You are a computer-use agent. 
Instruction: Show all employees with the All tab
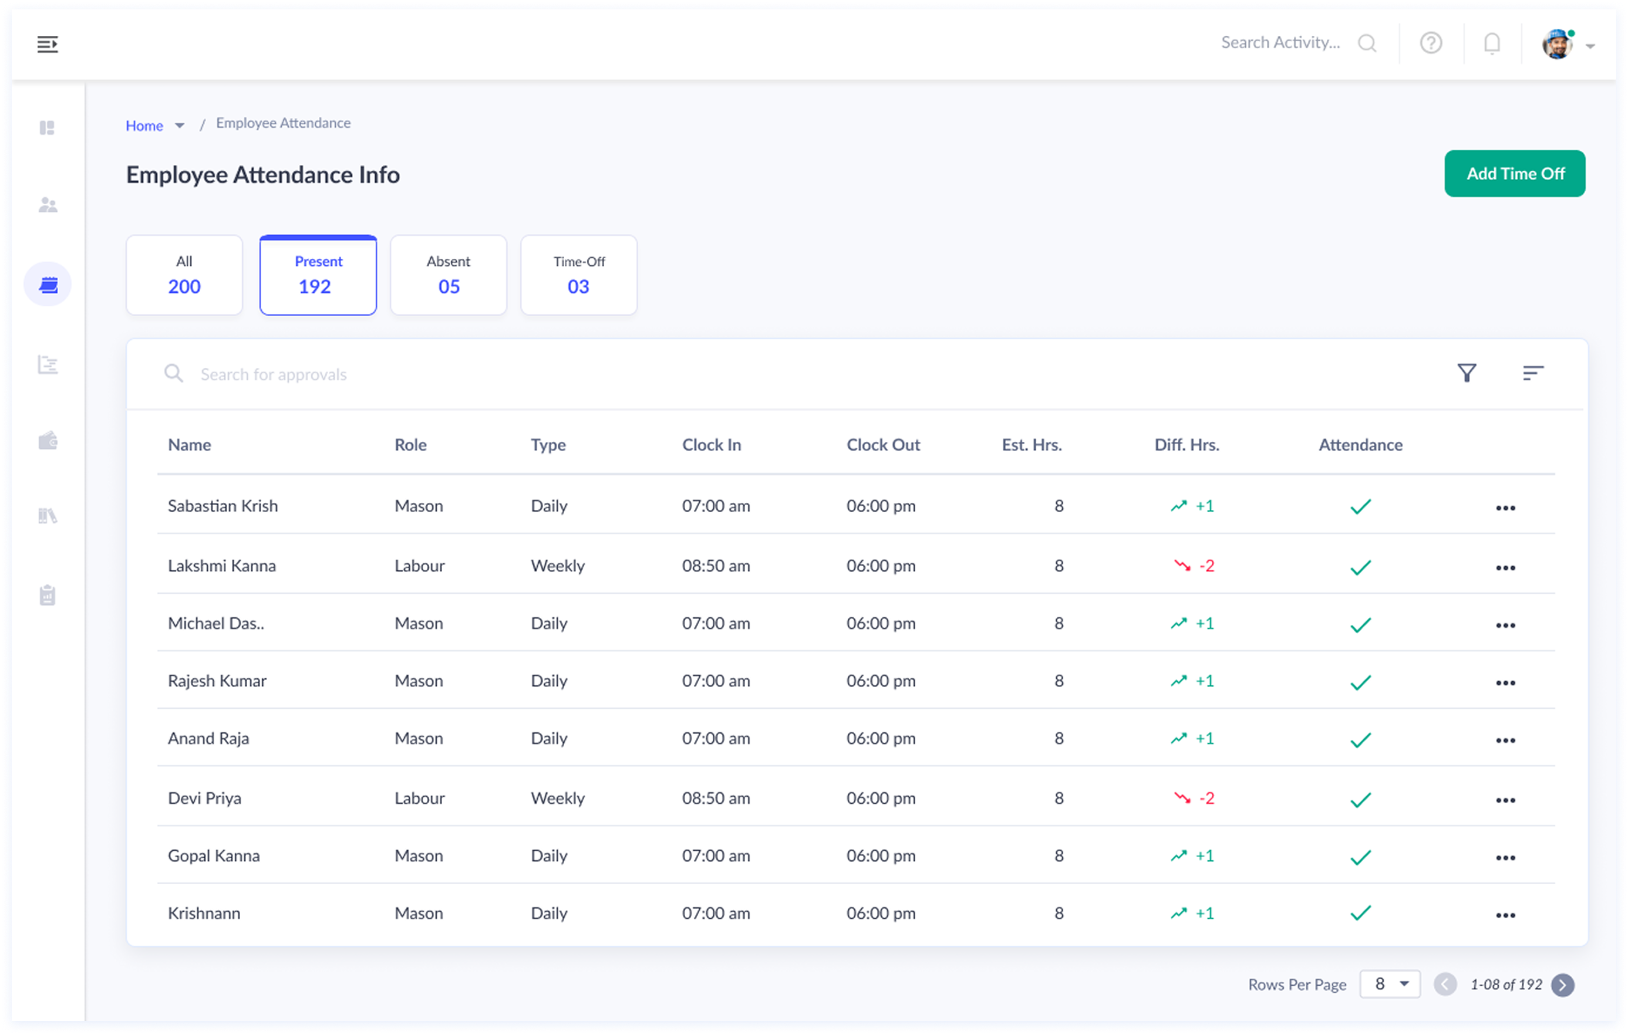(x=184, y=275)
